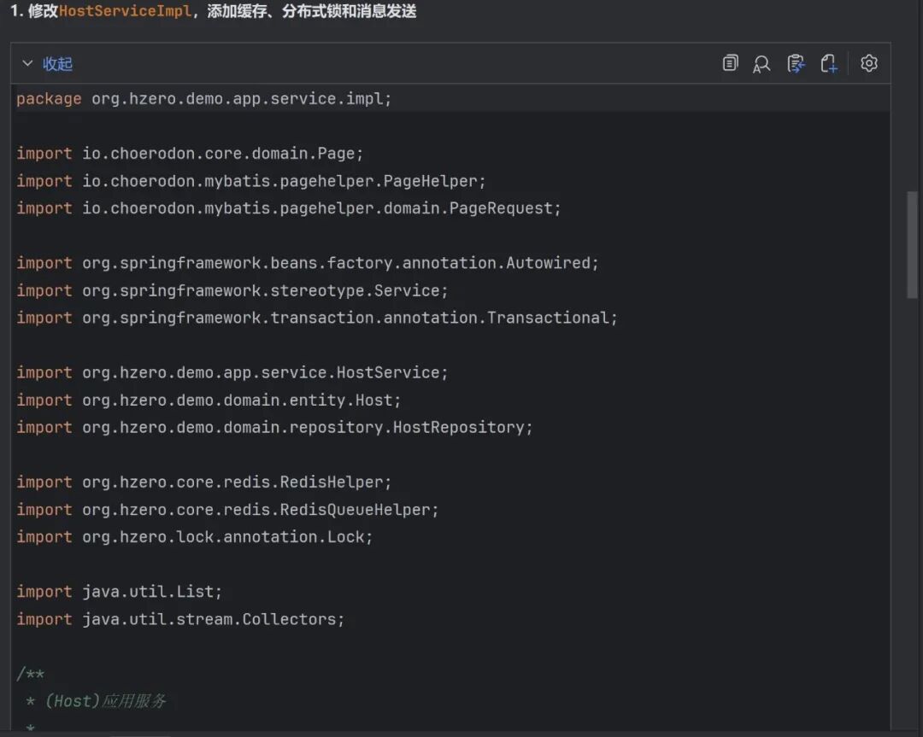Click the 收起 collapse label
The width and height of the screenshot is (923, 737).
(x=58, y=64)
